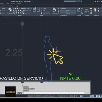Click the search keyword input field
Image resolution: width=102 pixels, height=102 pixels.
pos(72,1)
